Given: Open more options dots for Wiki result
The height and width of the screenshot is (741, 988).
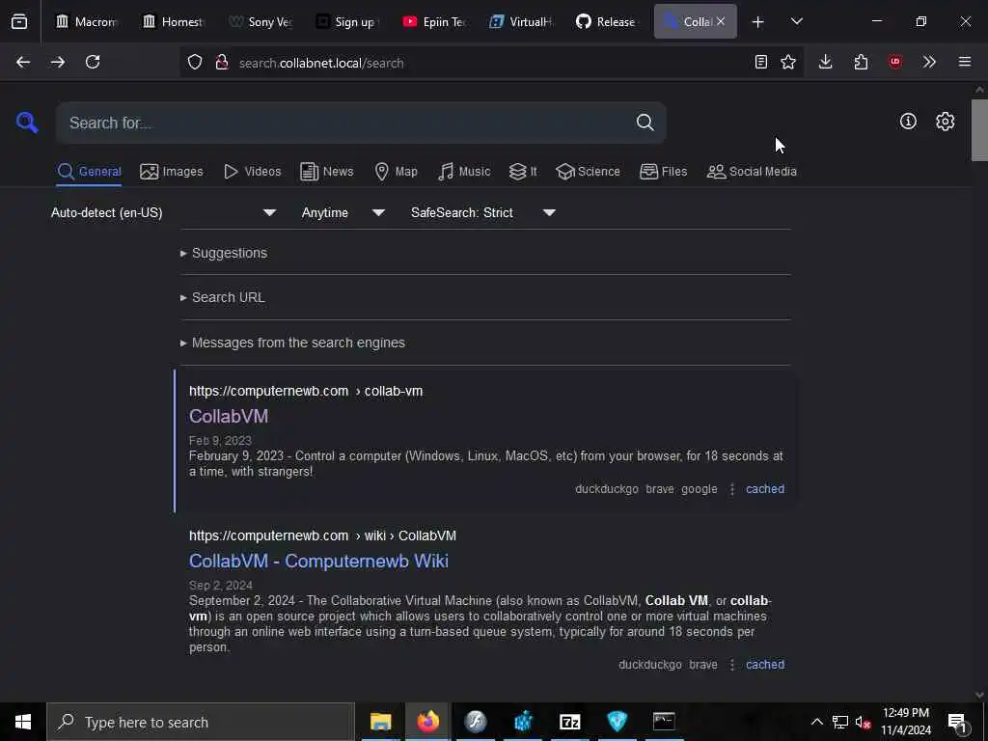Looking at the screenshot, I should coord(732,664).
